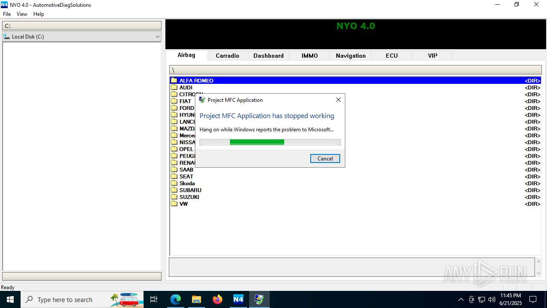Switch to the Navigation tab
The height and width of the screenshot is (308, 547).
351,56
